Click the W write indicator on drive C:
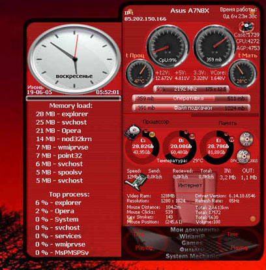 [x=152, y=135]
